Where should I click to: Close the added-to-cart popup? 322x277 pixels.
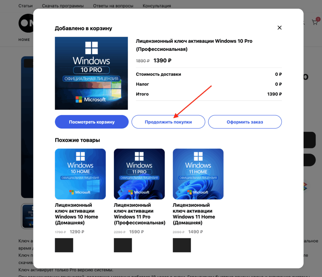[x=279, y=28]
